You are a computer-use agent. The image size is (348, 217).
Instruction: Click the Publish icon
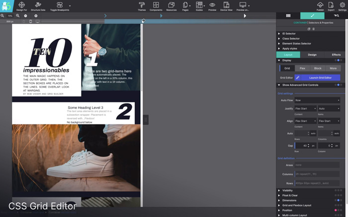pos(320,5)
